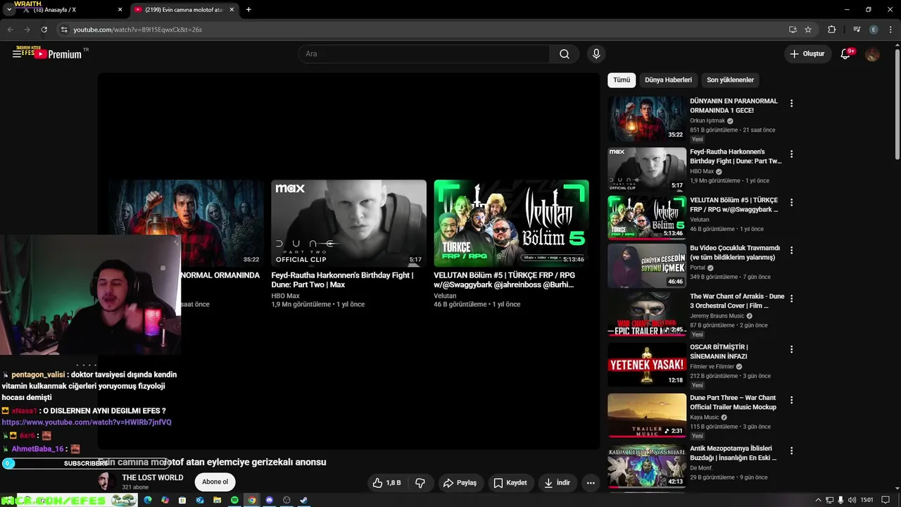The image size is (901, 507).
Task: Open Chrome tab search dropdown arrow
Action: coord(9,10)
